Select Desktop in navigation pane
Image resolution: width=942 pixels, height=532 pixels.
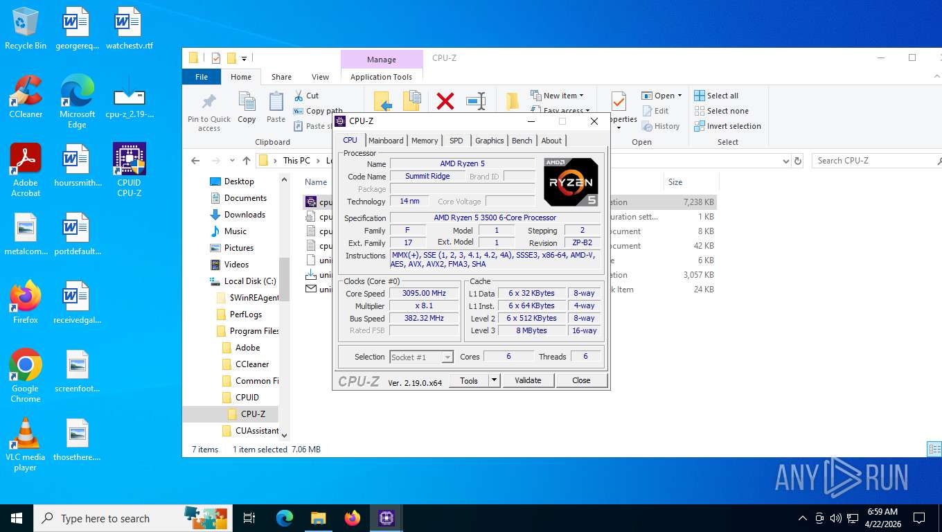point(239,181)
